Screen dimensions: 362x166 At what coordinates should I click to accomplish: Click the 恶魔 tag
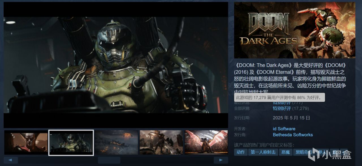pyautogui.click(x=286, y=152)
